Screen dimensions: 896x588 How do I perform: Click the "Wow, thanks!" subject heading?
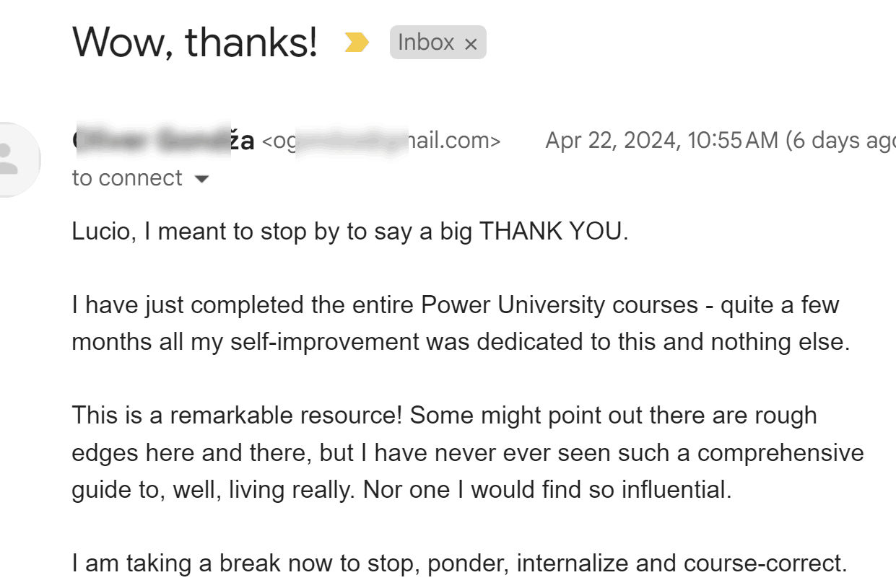coord(195,42)
